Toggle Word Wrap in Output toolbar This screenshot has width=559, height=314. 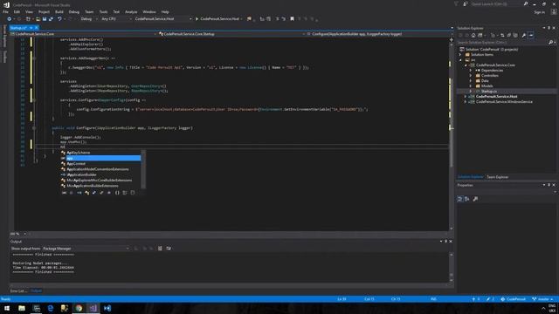(x=169, y=249)
